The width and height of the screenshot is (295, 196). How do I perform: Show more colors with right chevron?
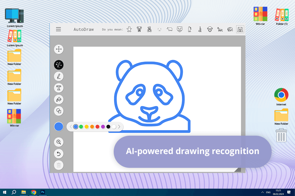(119, 127)
